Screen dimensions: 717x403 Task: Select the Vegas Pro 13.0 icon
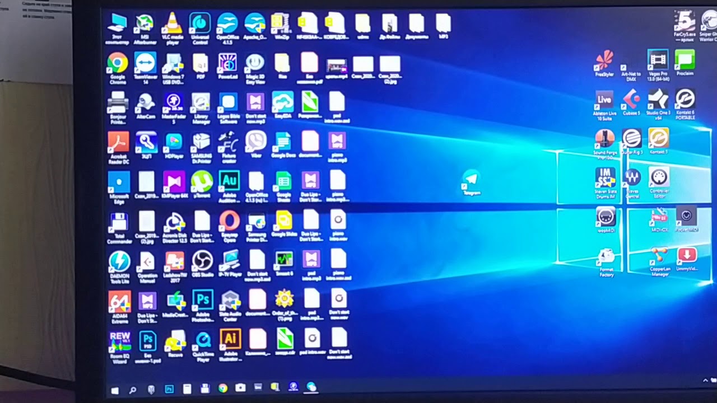(658, 66)
